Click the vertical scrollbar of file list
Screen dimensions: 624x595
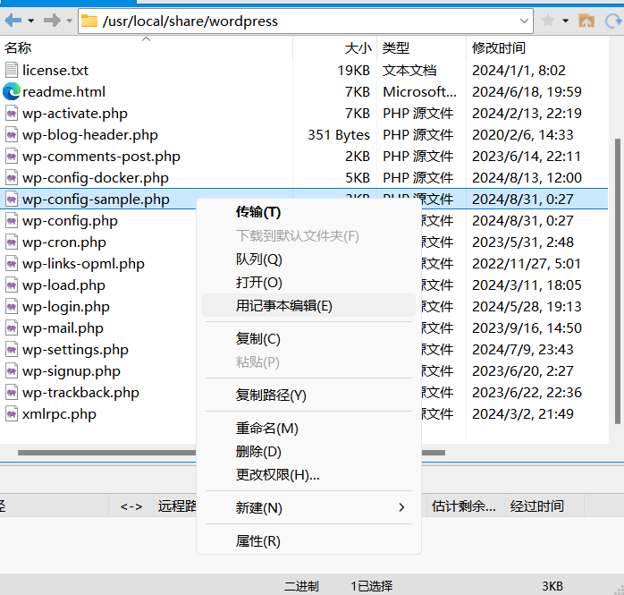tap(617, 281)
